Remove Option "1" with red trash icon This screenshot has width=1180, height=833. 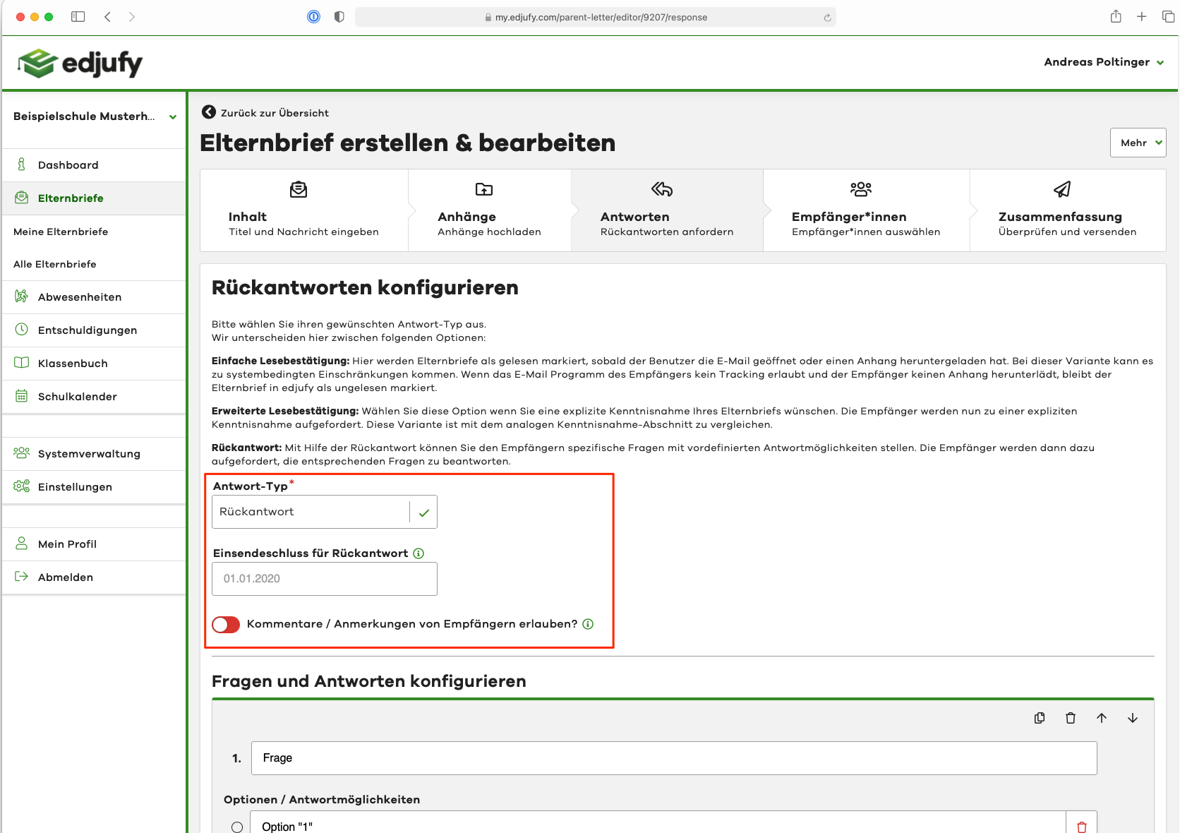(1081, 827)
